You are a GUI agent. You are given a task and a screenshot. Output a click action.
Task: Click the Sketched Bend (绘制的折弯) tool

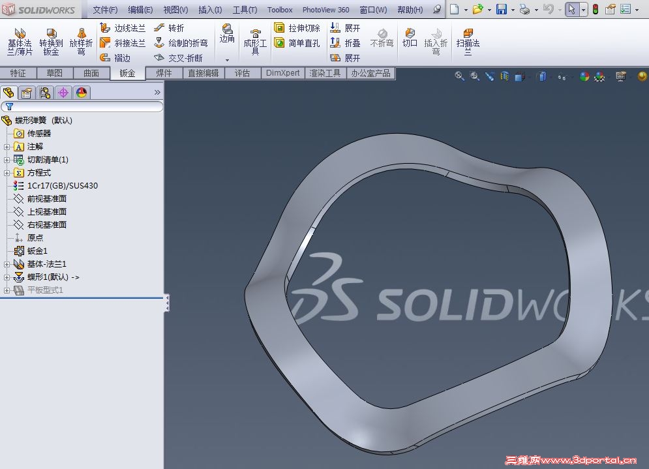(x=181, y=43)
